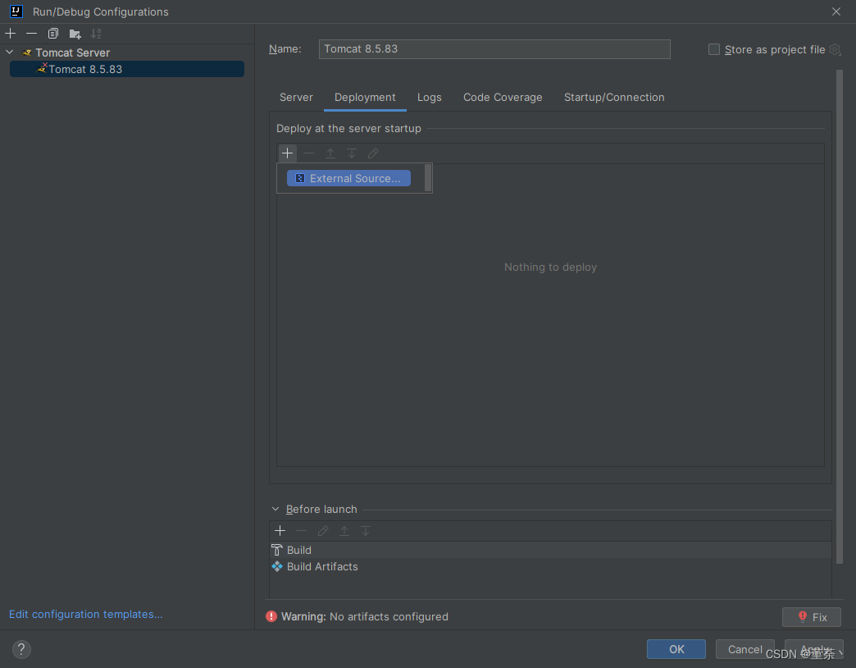Switch to Code Coverage tab
Image resolution: width=856 pixels, height=668 pixels.
[503, 97]
